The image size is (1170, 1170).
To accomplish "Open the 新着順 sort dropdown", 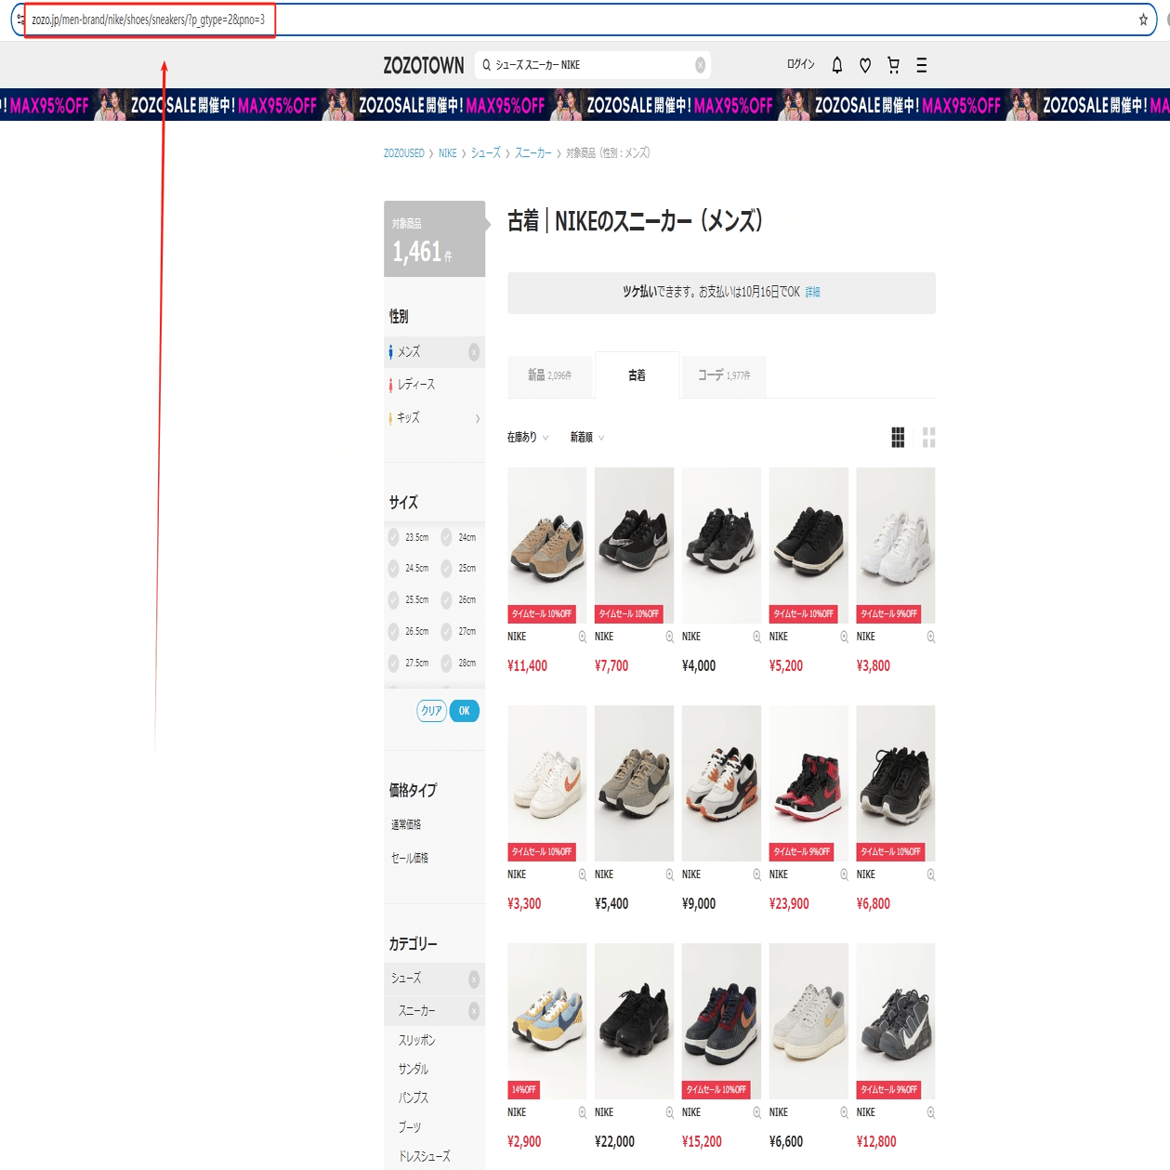I will pos(587,438).
